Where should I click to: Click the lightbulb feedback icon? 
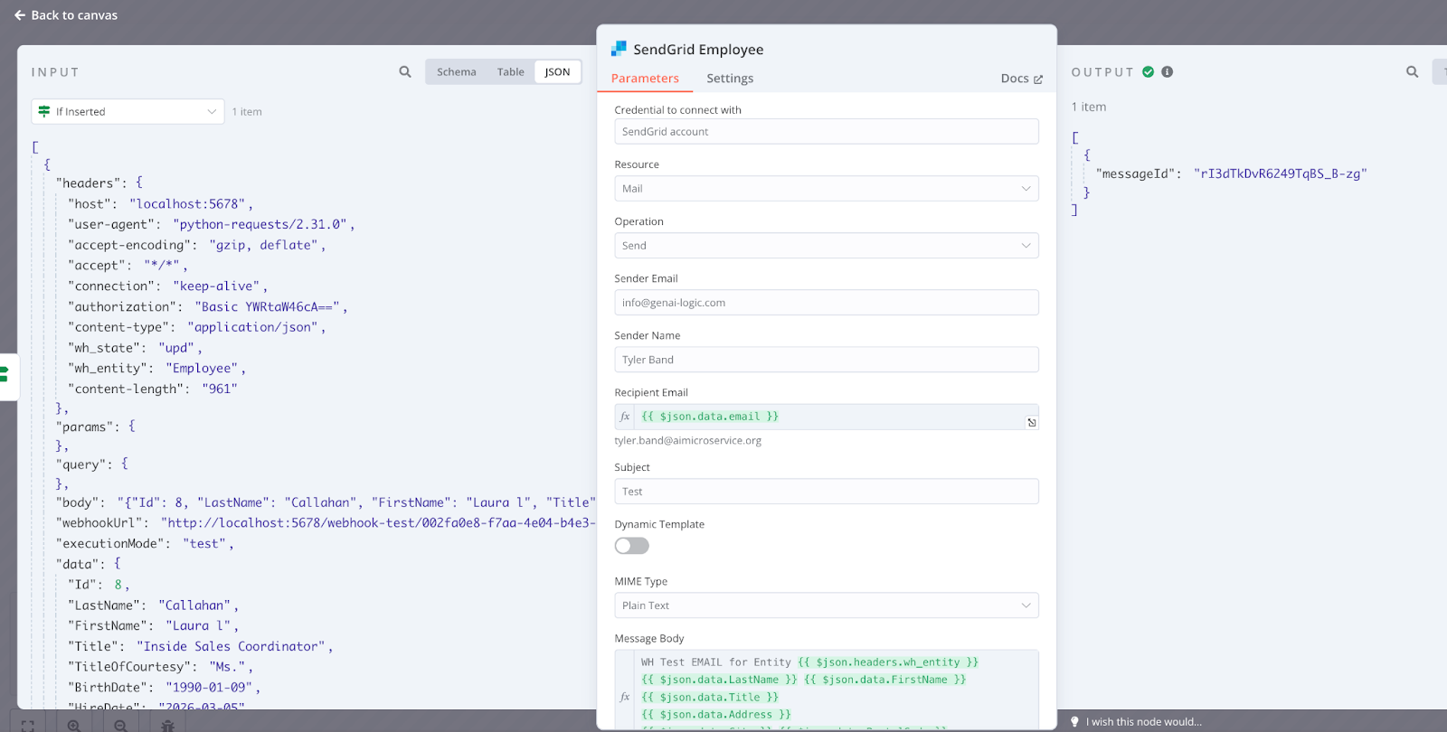1074,721
